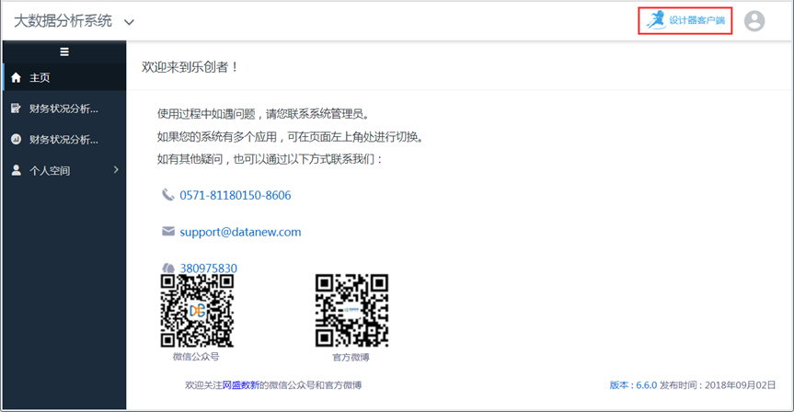Click the QQ number 380975830
794x412 pixels.
pos(208,269)
